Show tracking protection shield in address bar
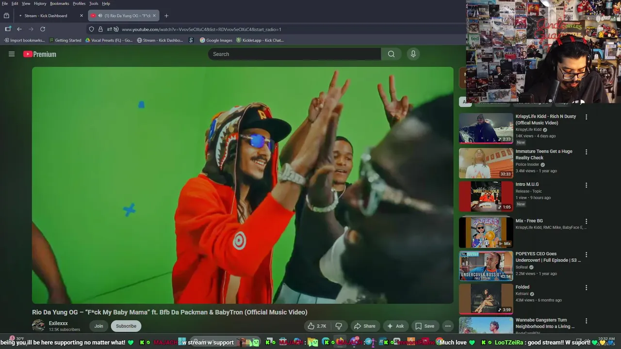Screen dimensions: 621x349 click(91, 29)
